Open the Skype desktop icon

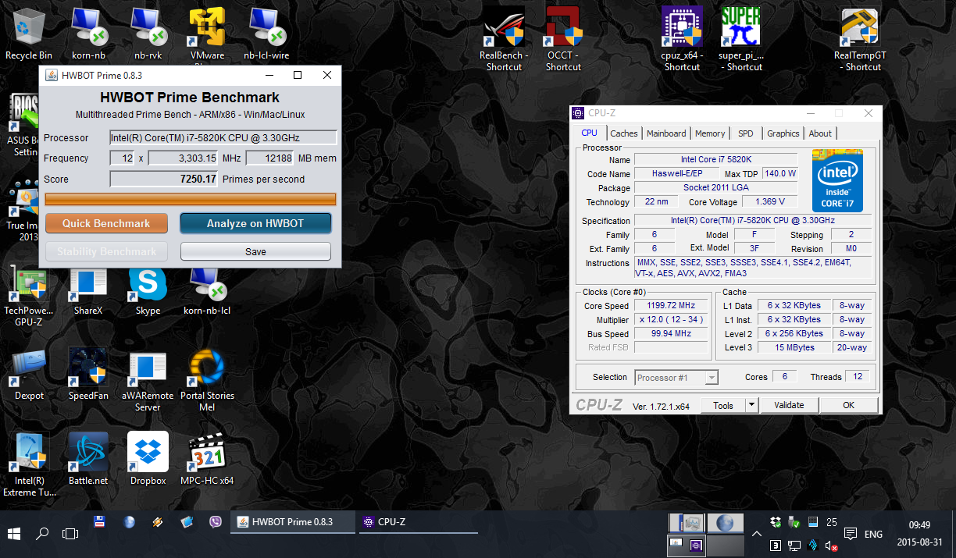coord(148,290)
